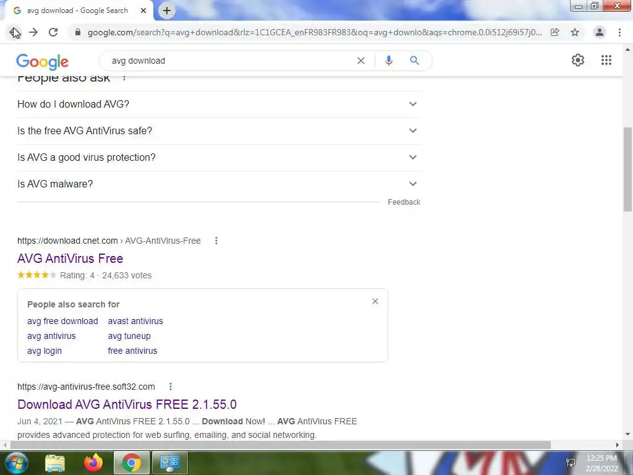The width and height of the screenshot is (633, 475).
Task: Open 'Download AVG AntiVirus FREE 2.1.55.0' result
Action: (127, 404)
